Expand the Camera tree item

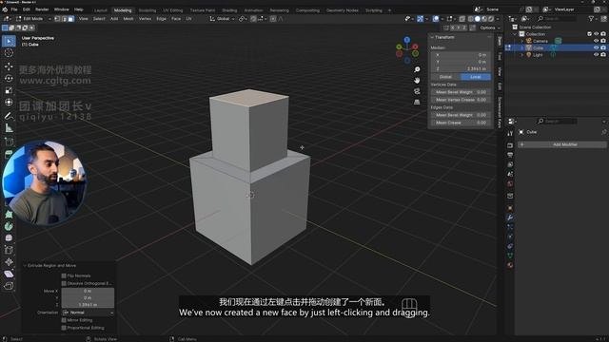click(x=522, y=41)
